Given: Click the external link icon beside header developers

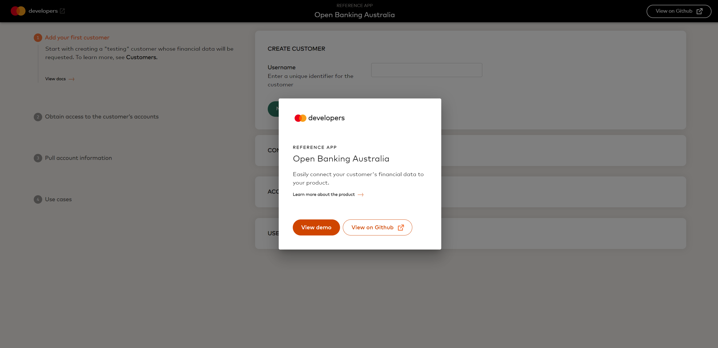Looking at the screenshot, I should (62, 11).
